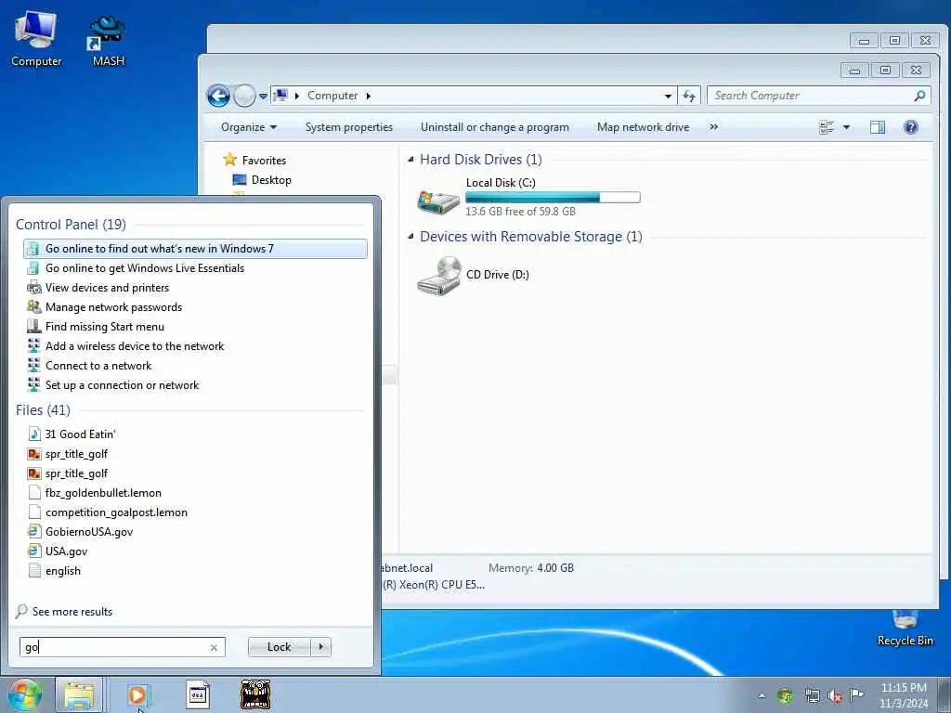
Task: Open Action Center flag tray icon
Action: point(856,695)
